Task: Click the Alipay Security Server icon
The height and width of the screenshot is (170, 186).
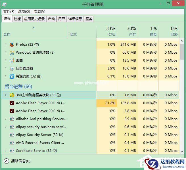Action: [x=12, y=135]
